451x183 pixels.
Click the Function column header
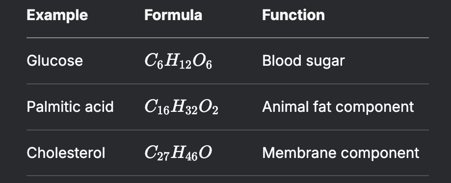point(293,15)
